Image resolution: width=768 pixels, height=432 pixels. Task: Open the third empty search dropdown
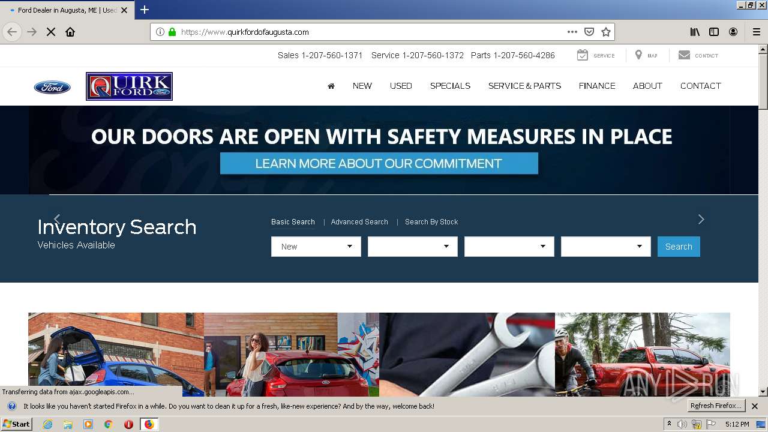(x=509, y=247)
